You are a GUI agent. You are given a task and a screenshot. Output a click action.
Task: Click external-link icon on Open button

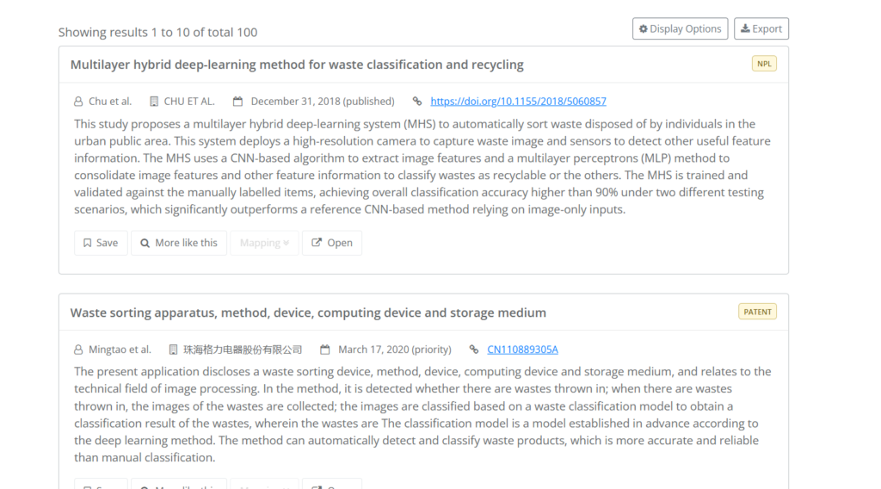tap(317, 242)
